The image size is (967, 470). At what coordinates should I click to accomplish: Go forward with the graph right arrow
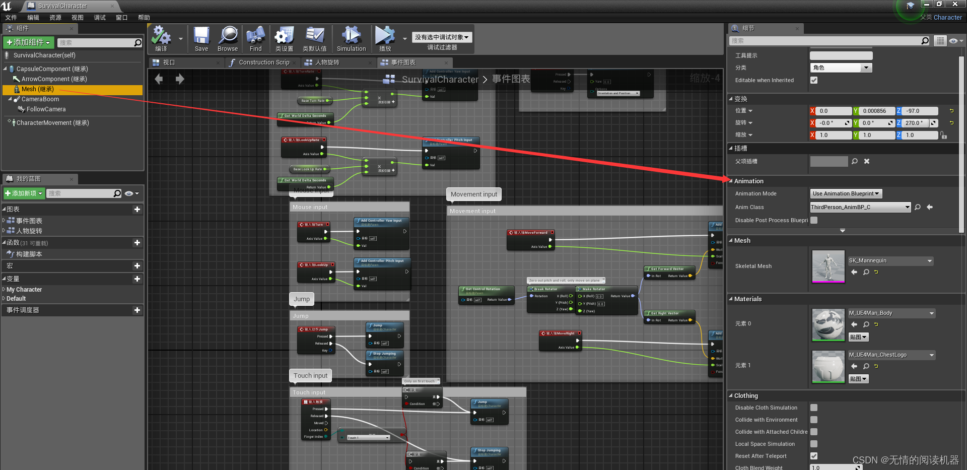(180, 79)
